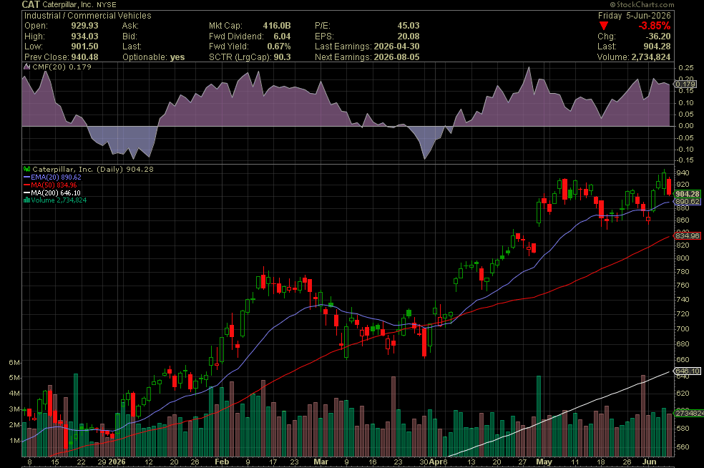Click the Prev Close value 940.48

pyautogui.click(x=84, y=57)
